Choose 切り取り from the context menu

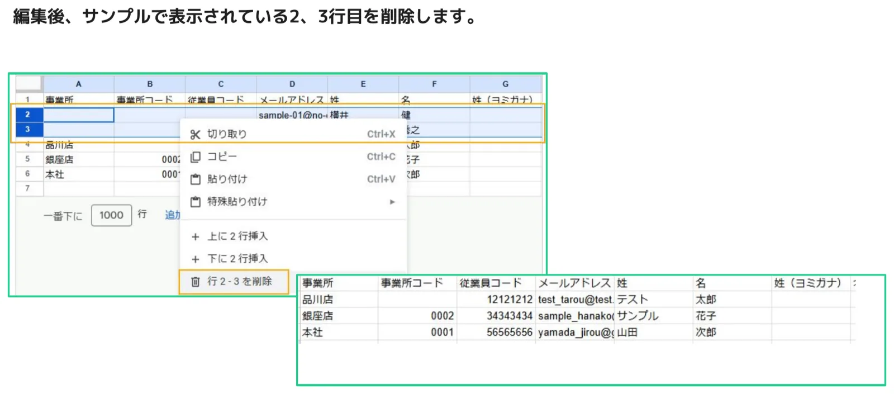pos(293,134)
